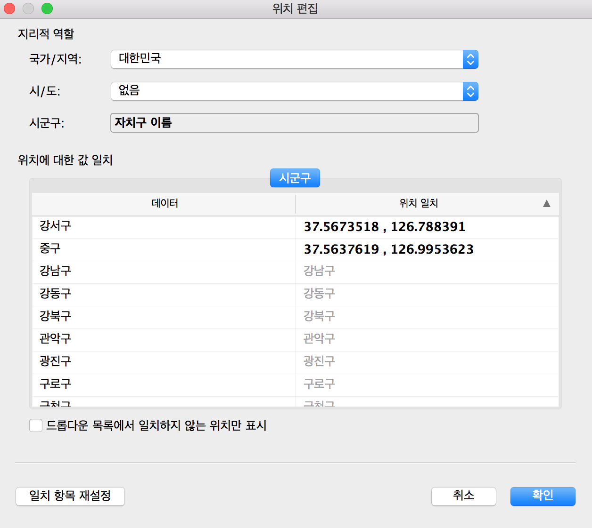Close the 위치 편집 window
The image size is (592, 528).
click(9, 8)
